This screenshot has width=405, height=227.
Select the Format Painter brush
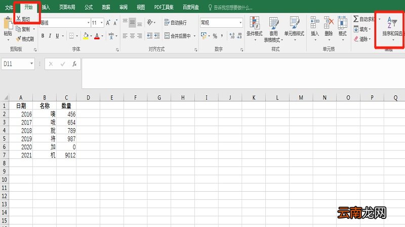(x=19, y=39)
